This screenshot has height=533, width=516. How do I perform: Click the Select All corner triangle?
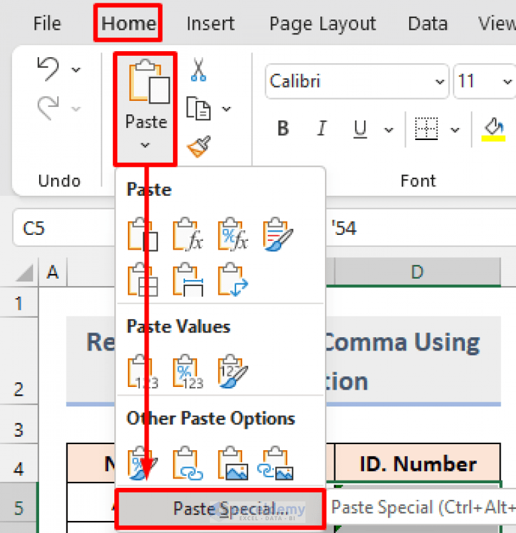tap(24, 273)
